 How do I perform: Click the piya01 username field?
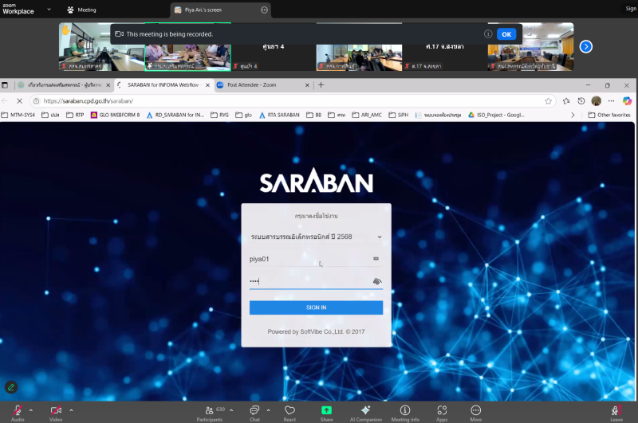click(307, 259)
